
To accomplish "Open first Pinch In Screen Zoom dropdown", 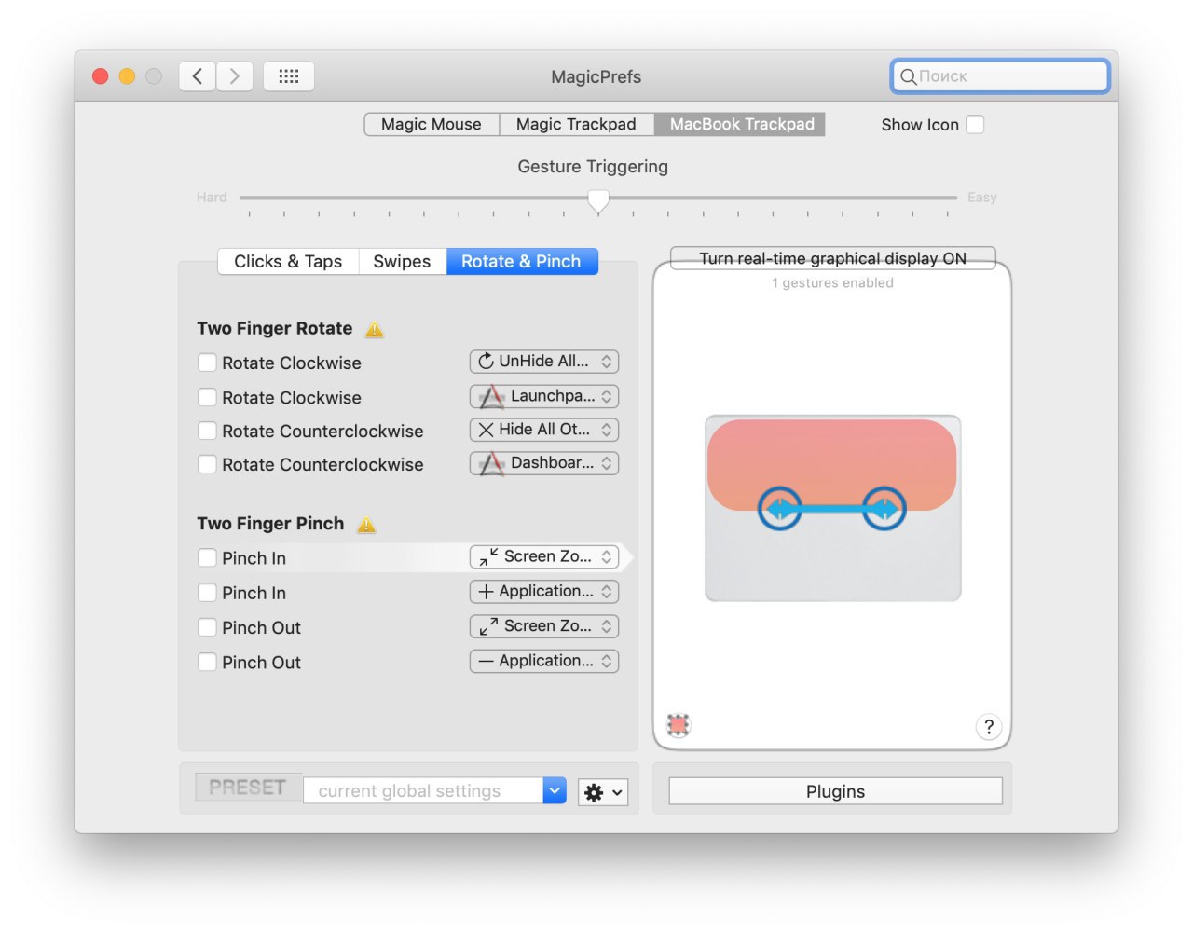I will point(544,556).
